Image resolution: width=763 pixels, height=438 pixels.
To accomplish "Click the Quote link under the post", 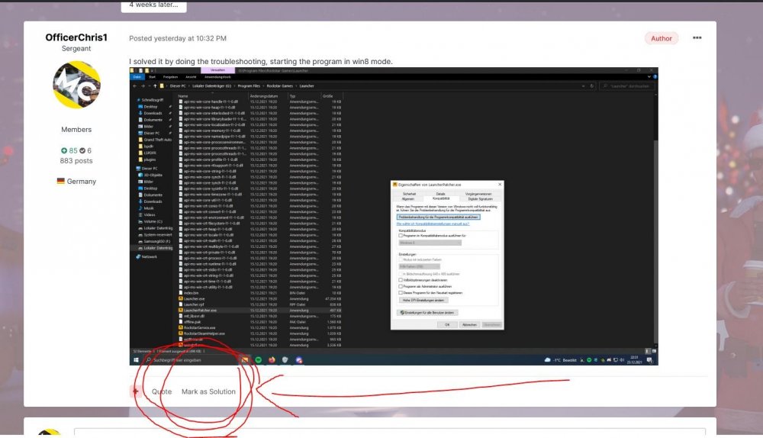I will coord(162,391).
